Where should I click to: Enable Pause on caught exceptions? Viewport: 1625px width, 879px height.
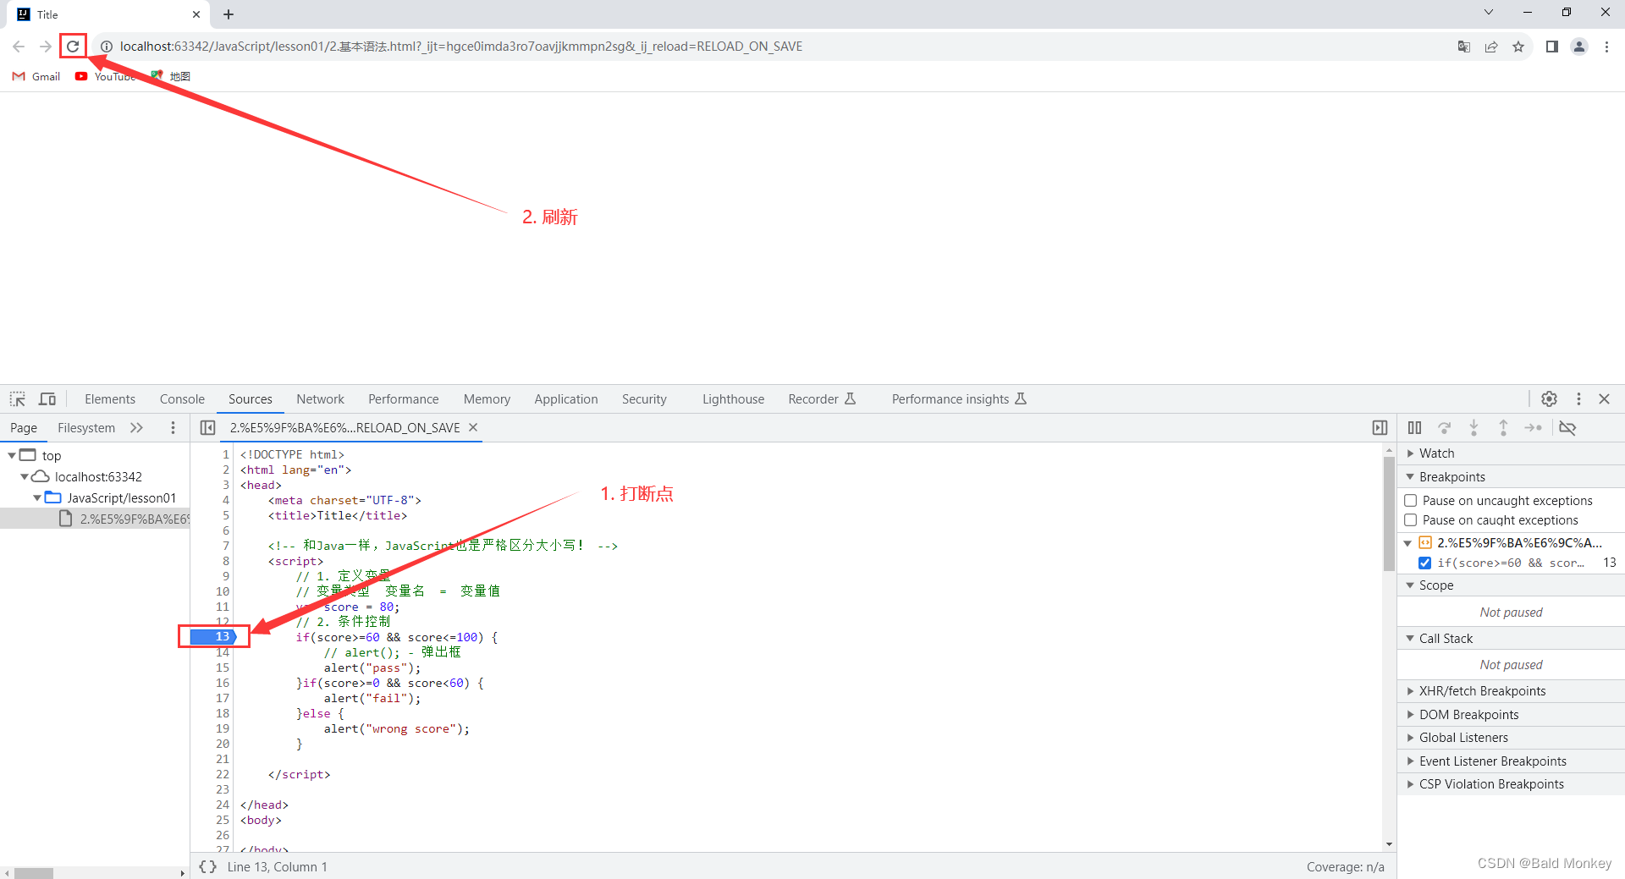point(1411,520)
